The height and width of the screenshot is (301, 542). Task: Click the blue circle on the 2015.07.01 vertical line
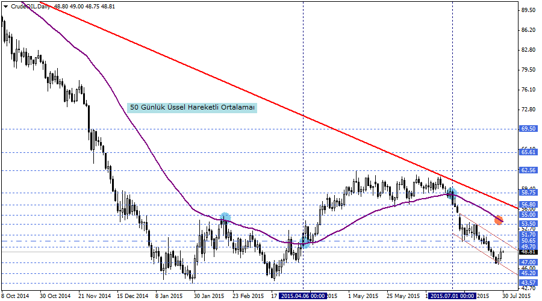pos(452,193)
